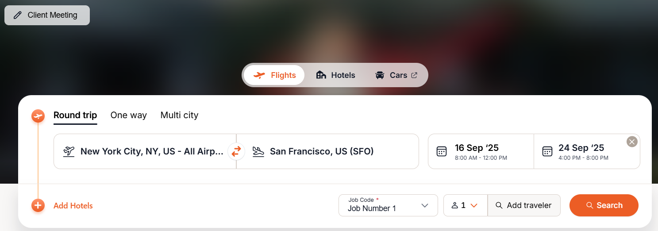The width and height of the screenshot is (658, 231).
Task: Switch to the Hotels tab
Action: (336, 75)
